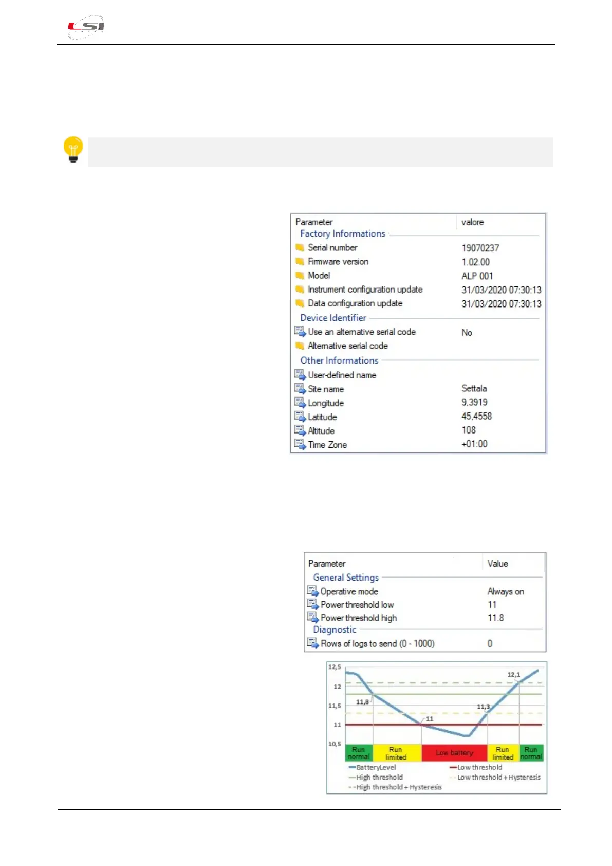Click the edit icon next to Power threshold low

tap(312, 604)
